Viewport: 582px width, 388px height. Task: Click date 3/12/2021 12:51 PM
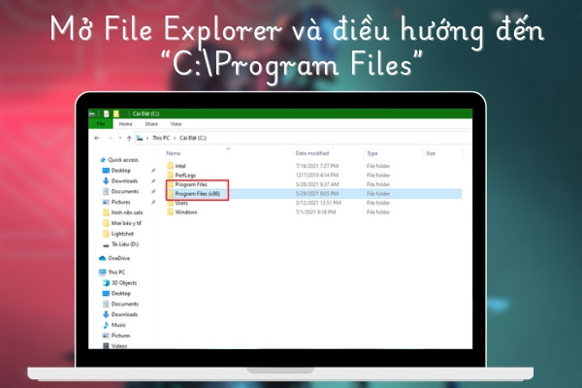click(318, 203)
